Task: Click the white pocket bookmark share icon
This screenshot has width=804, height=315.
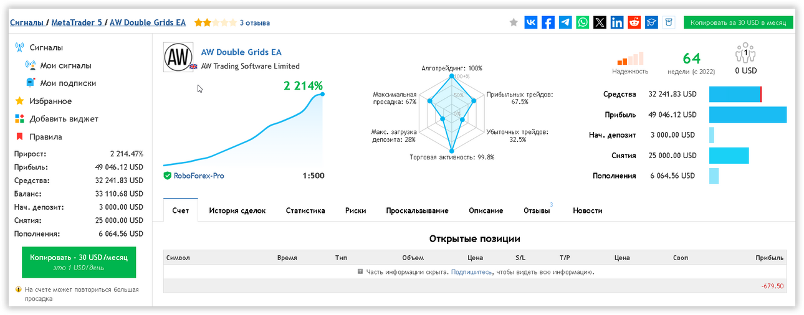Action: click(x=669, y=22)
